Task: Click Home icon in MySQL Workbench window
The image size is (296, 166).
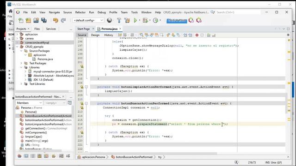Action: click(11, 11)
